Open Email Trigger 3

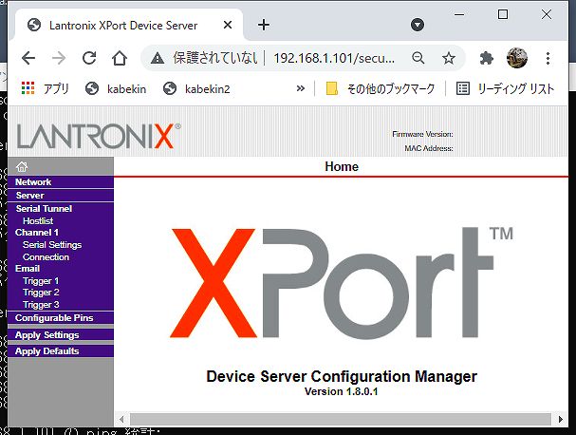tap(41, 305)
